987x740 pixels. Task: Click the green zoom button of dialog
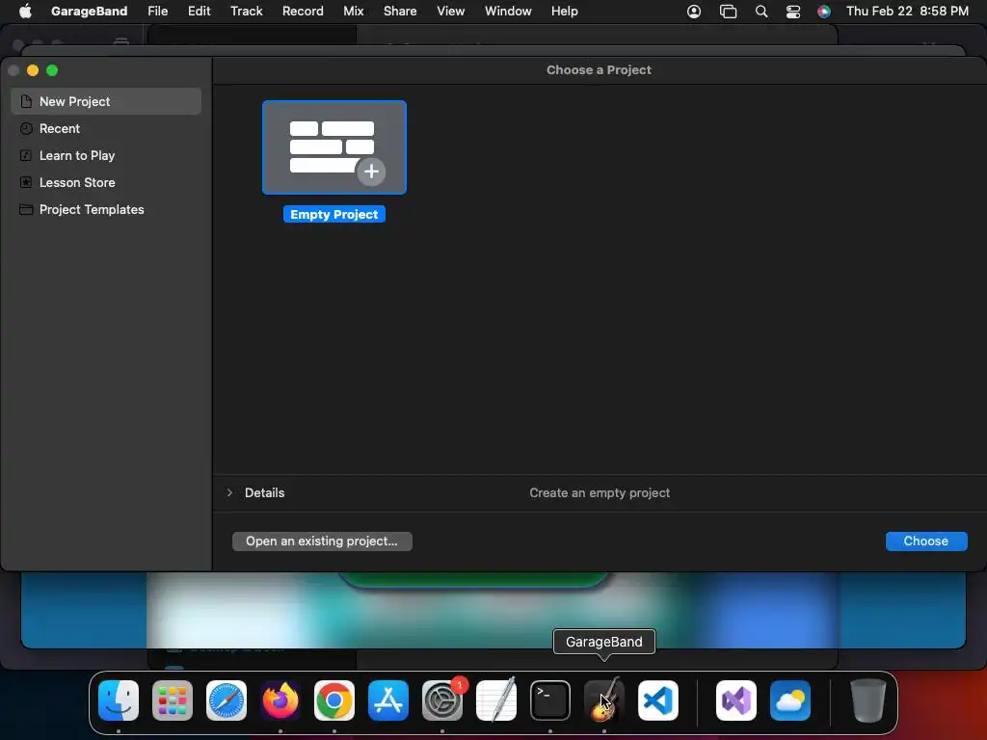click(52, 70)
